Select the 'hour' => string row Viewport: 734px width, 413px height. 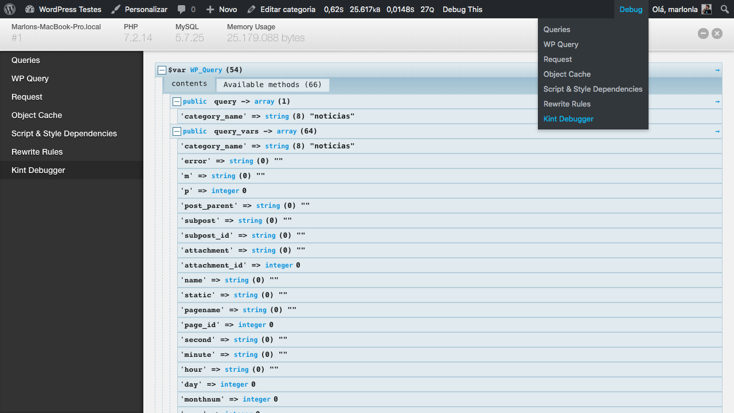tap(450, 369)
